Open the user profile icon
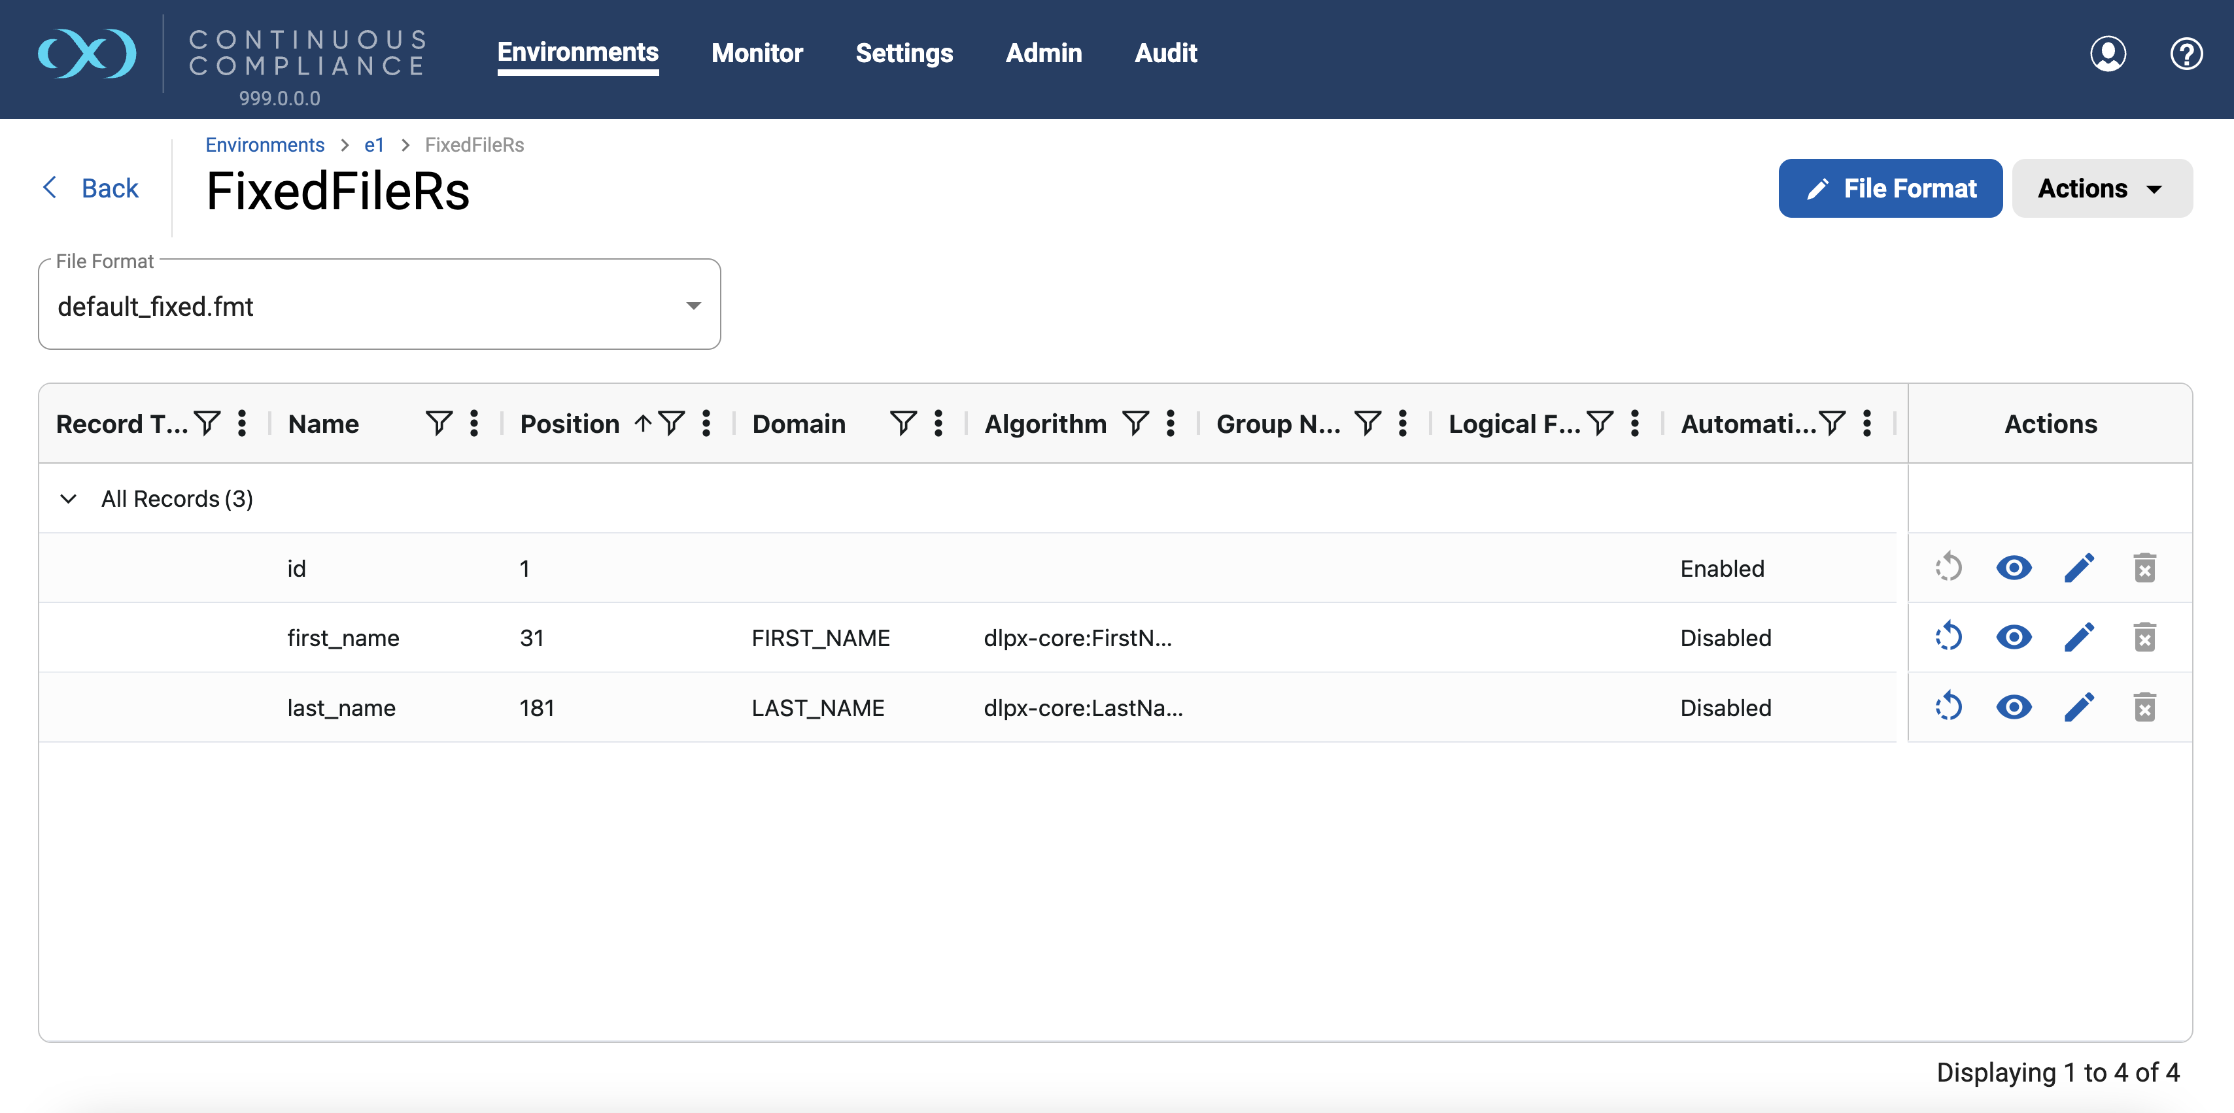This screenshot has height=1113, width=2234. [x=2109, y=54]
